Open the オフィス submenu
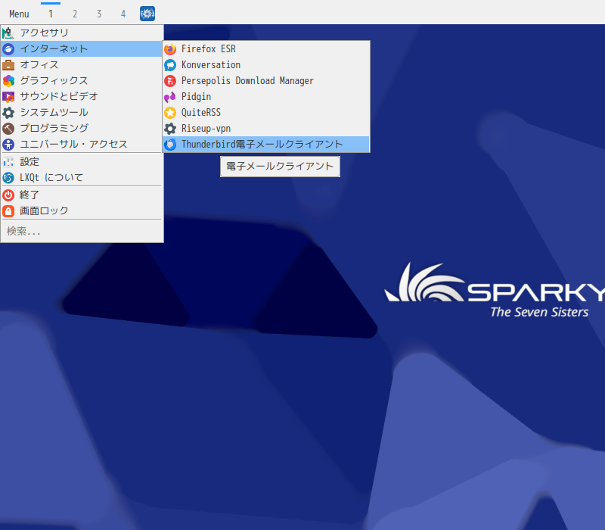 point(82,64)
